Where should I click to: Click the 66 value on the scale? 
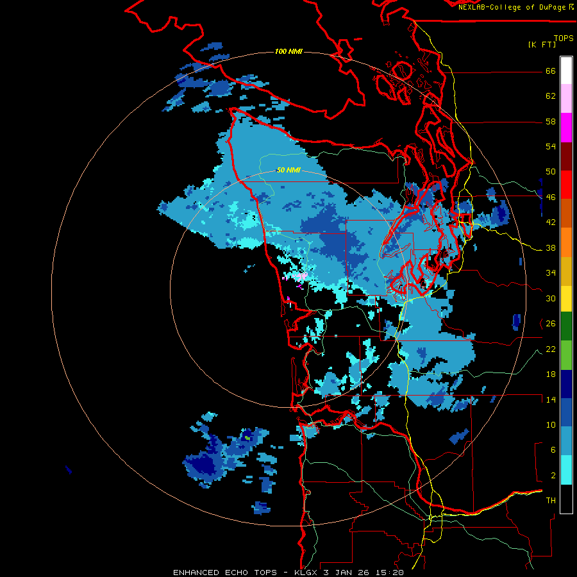(x=551, y=71)
